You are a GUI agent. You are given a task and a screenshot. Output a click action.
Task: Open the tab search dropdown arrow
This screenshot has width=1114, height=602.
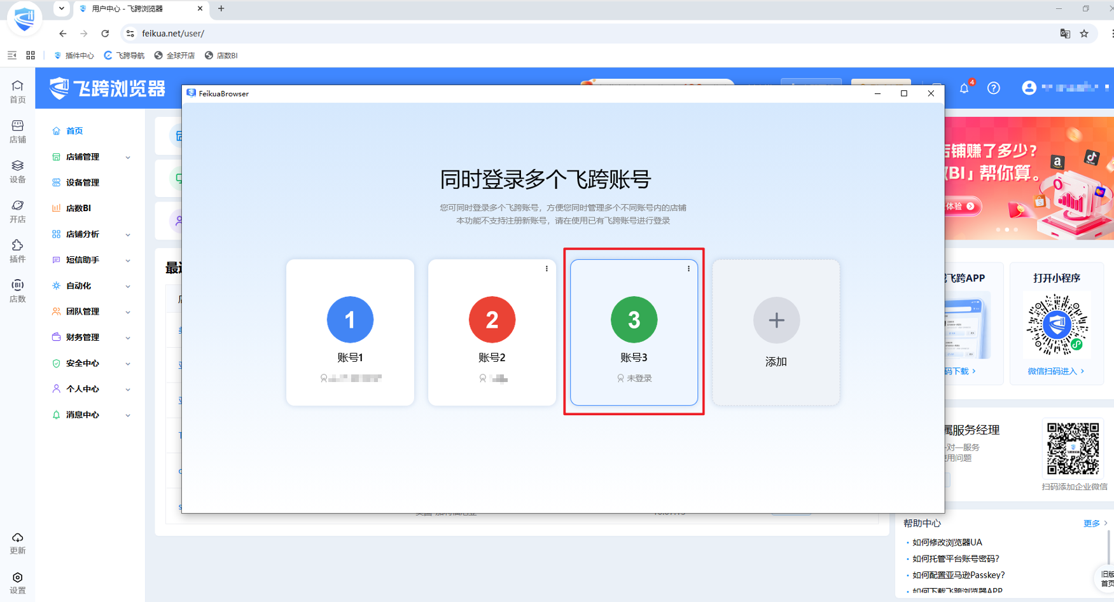click(x=61, y=9)
